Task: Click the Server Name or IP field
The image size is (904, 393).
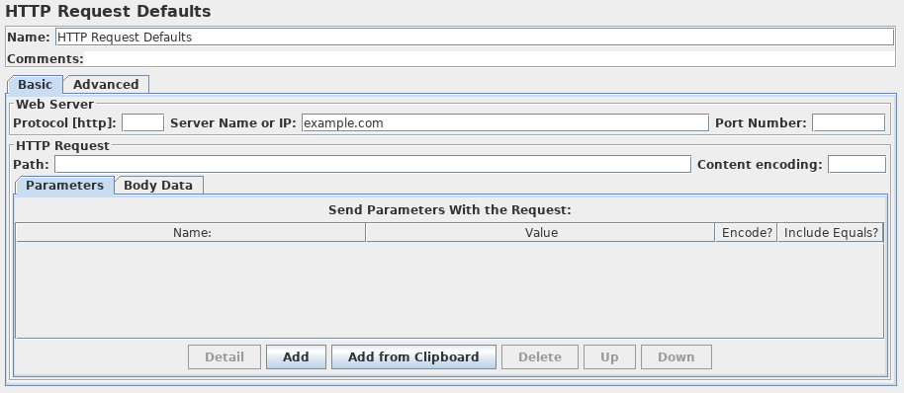Action: click(505, 122)
